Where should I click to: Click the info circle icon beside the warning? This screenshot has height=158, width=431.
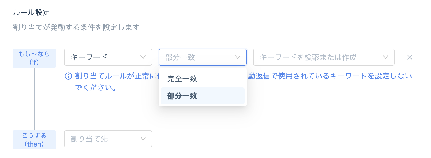[68, 76]
